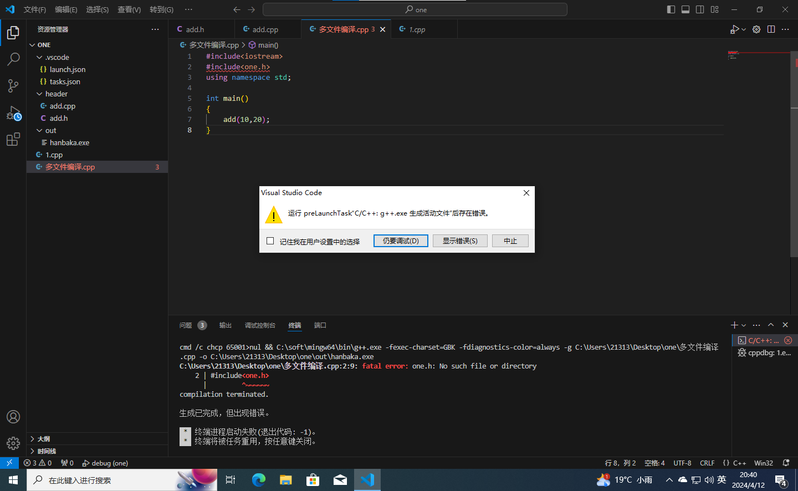
Task: Open the Extensions view
Action: [13, 139]
